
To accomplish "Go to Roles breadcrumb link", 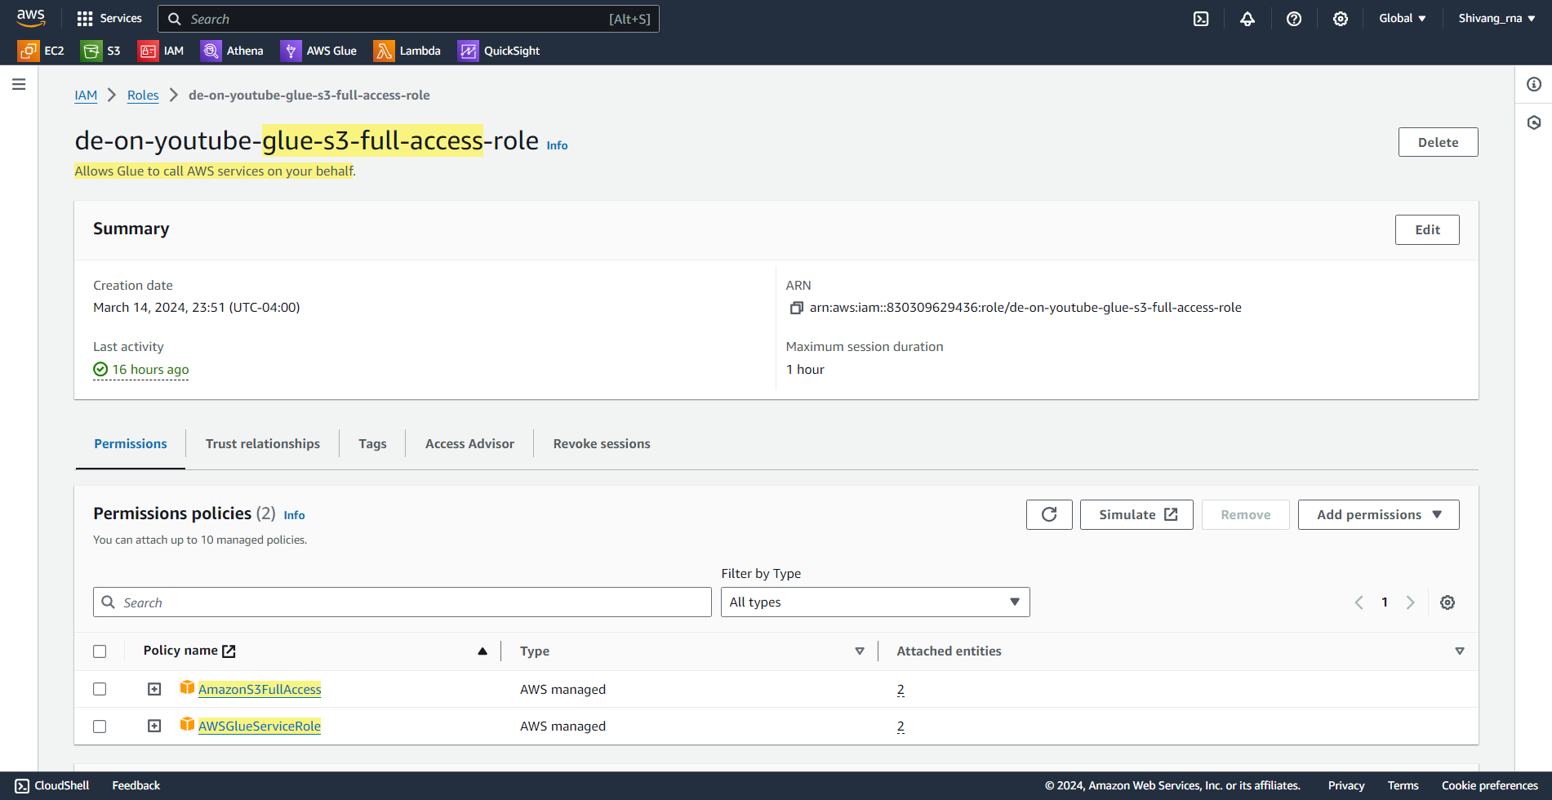I will point(143,96).
